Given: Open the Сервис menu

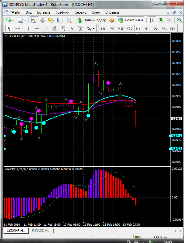Looking at the screenshot, I should [x=80, y=12].
